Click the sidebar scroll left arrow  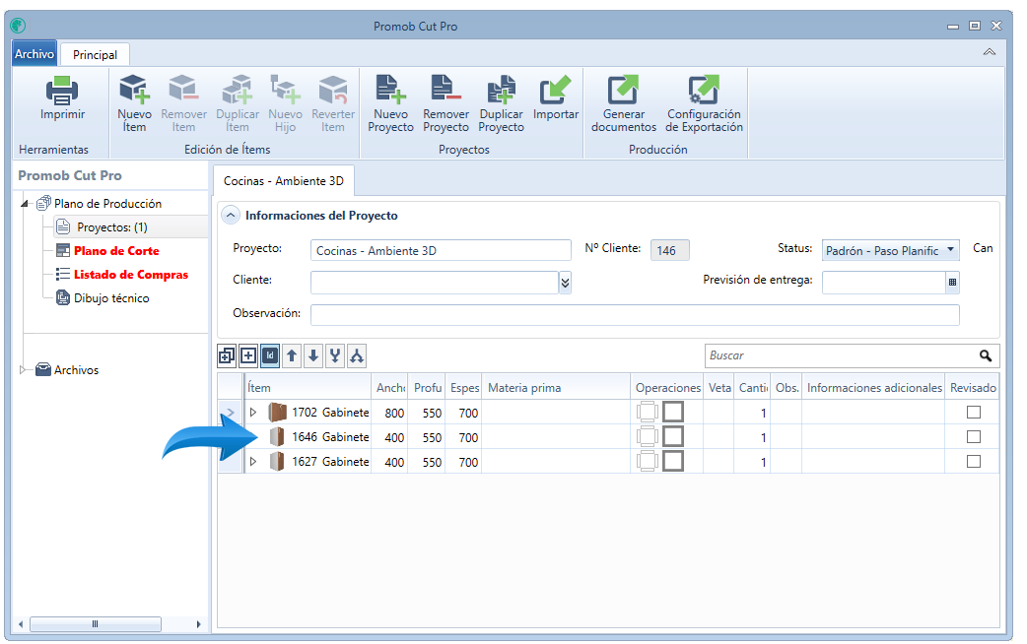point(21,623)
